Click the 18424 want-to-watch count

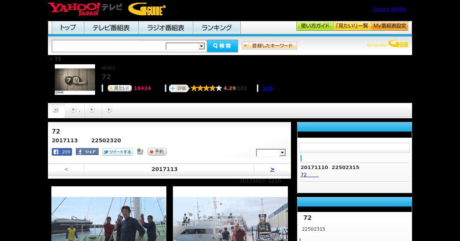(x=142, y=88)
